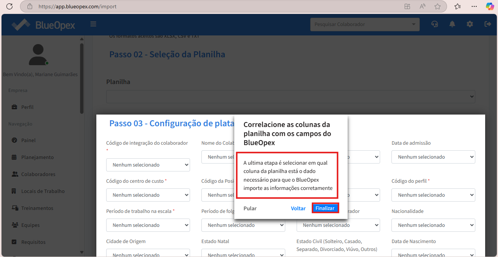Open the Planilha dropdown
498x257 pixels.
[x=291, y=97]
